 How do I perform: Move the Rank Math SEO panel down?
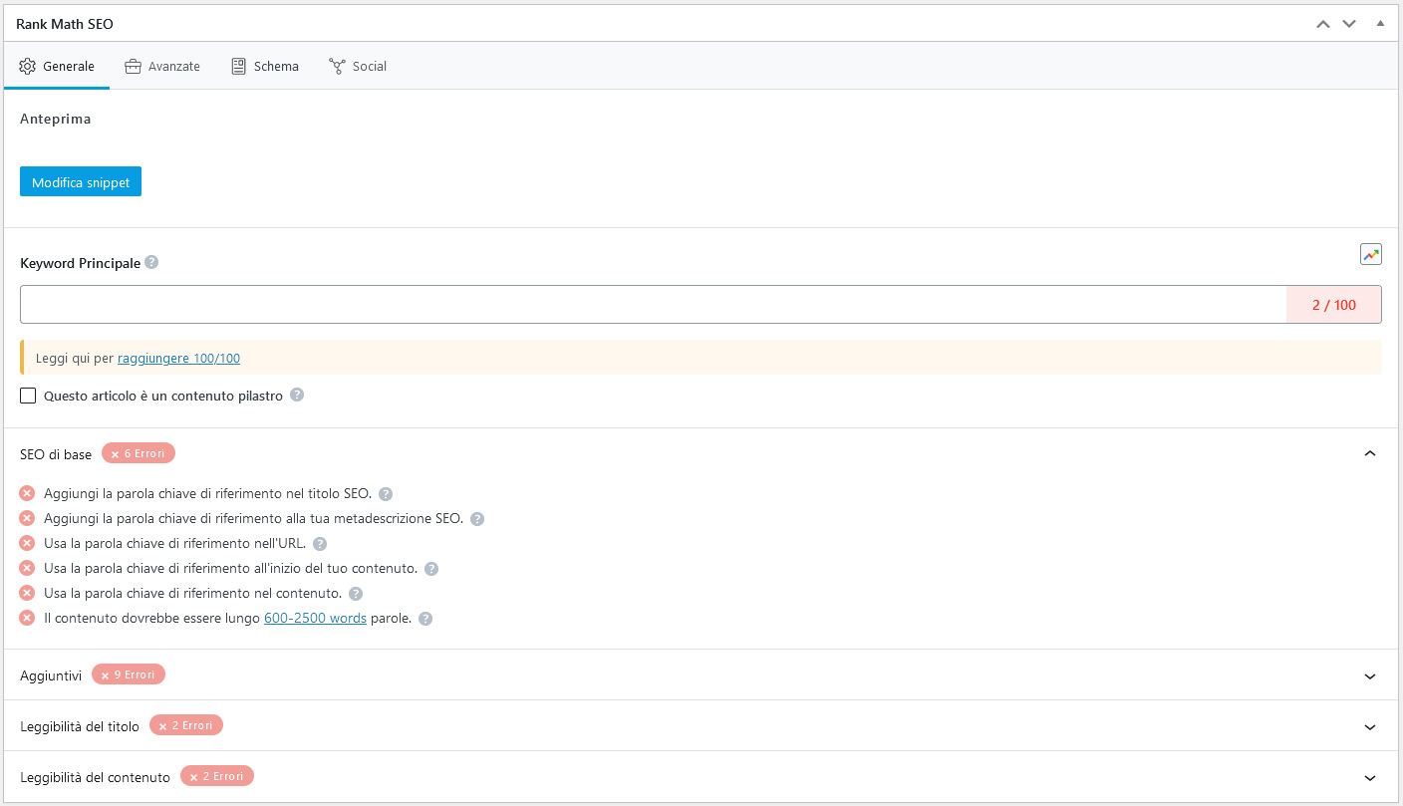click(1349, 24)
